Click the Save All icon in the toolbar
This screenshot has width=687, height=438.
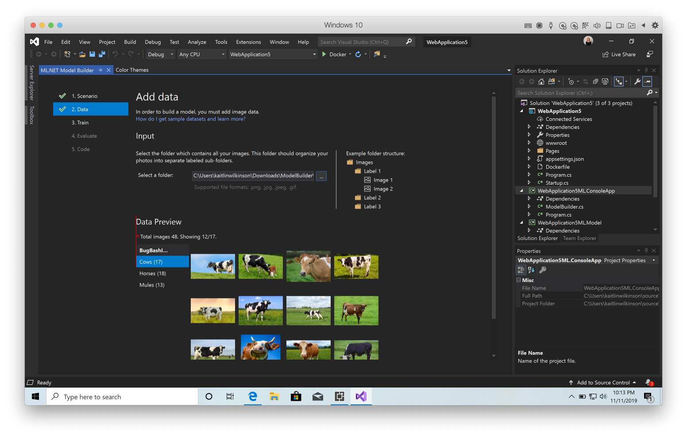(x=102, y=54)
